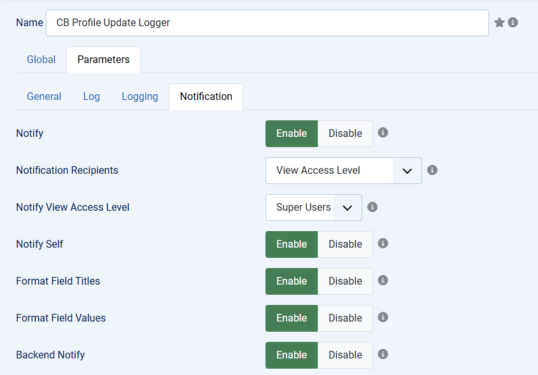Viewport: 538px width, 375px height.
Task: Open the Logging sub-tab
Action: click(x=140, y=97)
